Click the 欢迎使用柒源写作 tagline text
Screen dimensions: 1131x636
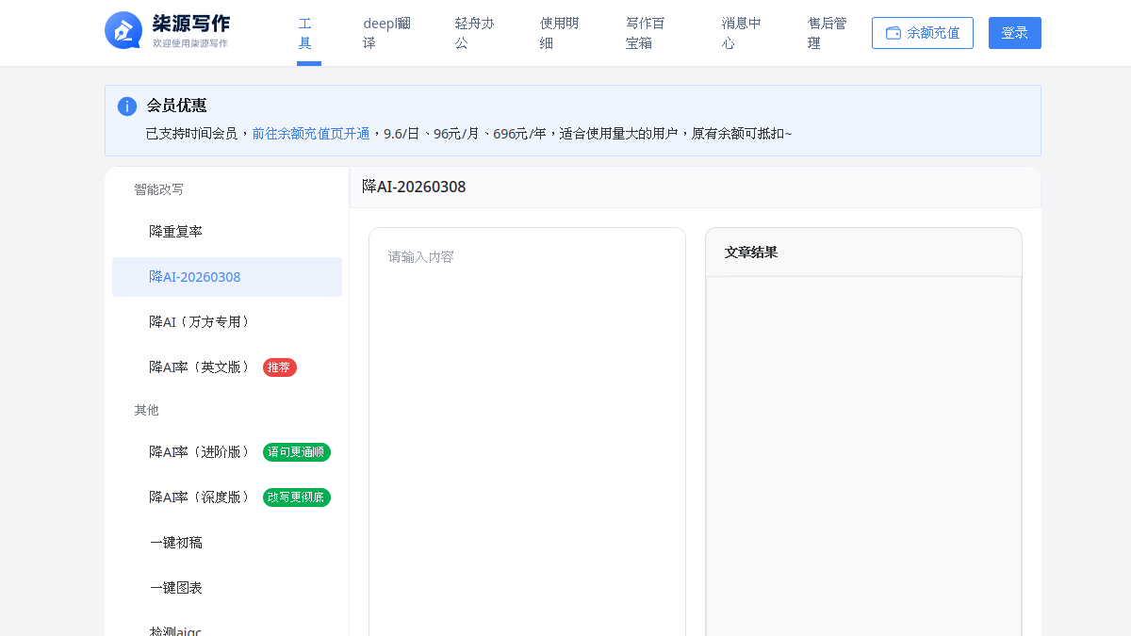pyautogui.click(x=190, y=43)
